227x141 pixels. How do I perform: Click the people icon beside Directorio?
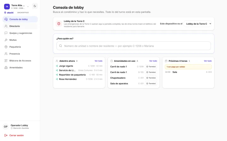(x=6, y=26)
